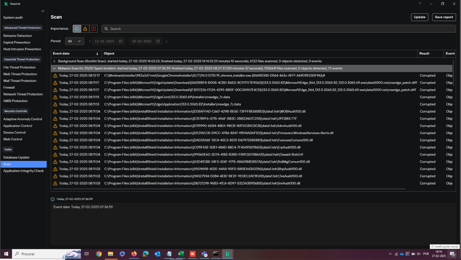Toggle informational importance filter
Image resolution: width=461 pixels, height=260 pixels.
77,29
